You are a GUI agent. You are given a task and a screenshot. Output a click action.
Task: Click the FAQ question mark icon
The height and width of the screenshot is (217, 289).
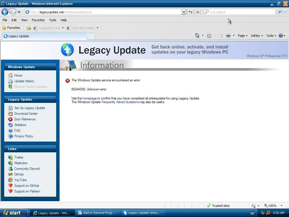tap(10, 131)
